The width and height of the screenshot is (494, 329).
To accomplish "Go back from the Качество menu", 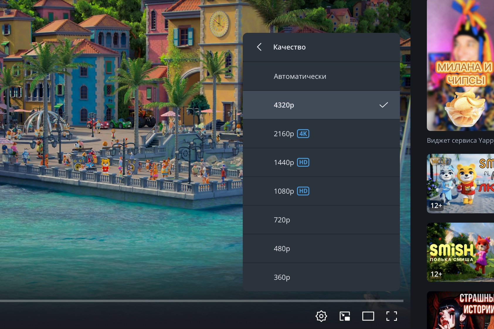I will click(259, 47).
